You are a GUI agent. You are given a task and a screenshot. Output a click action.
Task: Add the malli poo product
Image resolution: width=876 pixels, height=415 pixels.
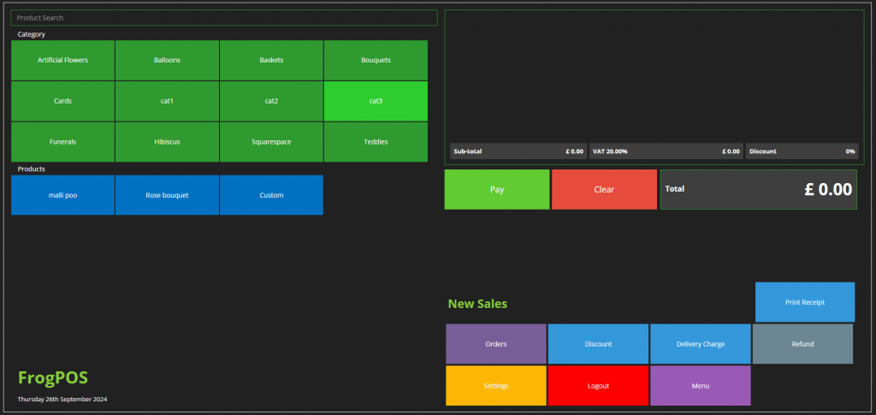(x=62, y=195)
